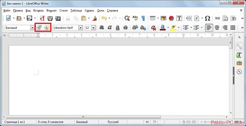The image size is (246, 126).
Task: Toggle strikethrough formatting
Action: pos(125,28)
